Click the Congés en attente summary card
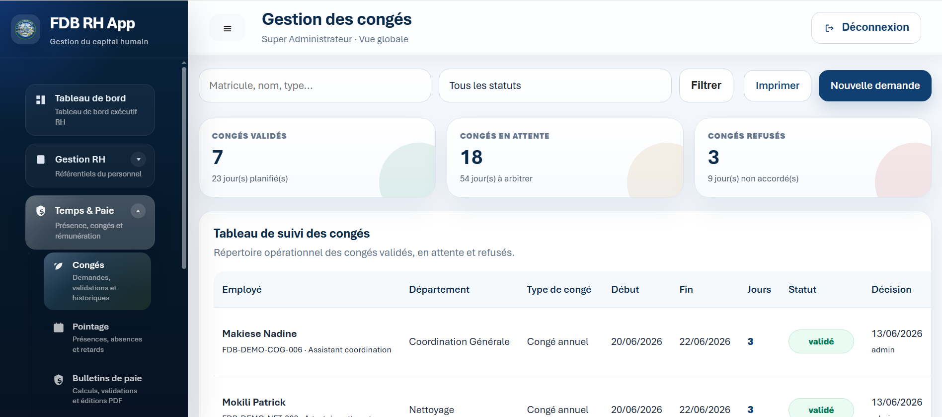 pos(565,158)
